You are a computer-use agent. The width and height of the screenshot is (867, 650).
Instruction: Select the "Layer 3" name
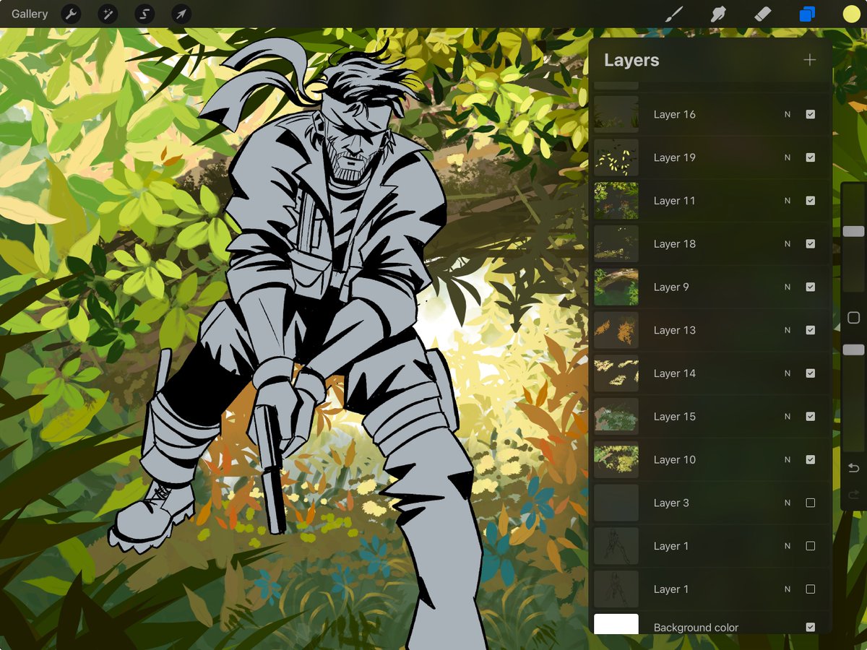pyautogui.click(x=671, y=503)
